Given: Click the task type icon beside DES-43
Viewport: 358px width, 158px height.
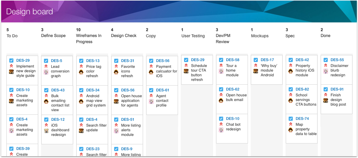Looking at the screenshot, I should (46, 90).
